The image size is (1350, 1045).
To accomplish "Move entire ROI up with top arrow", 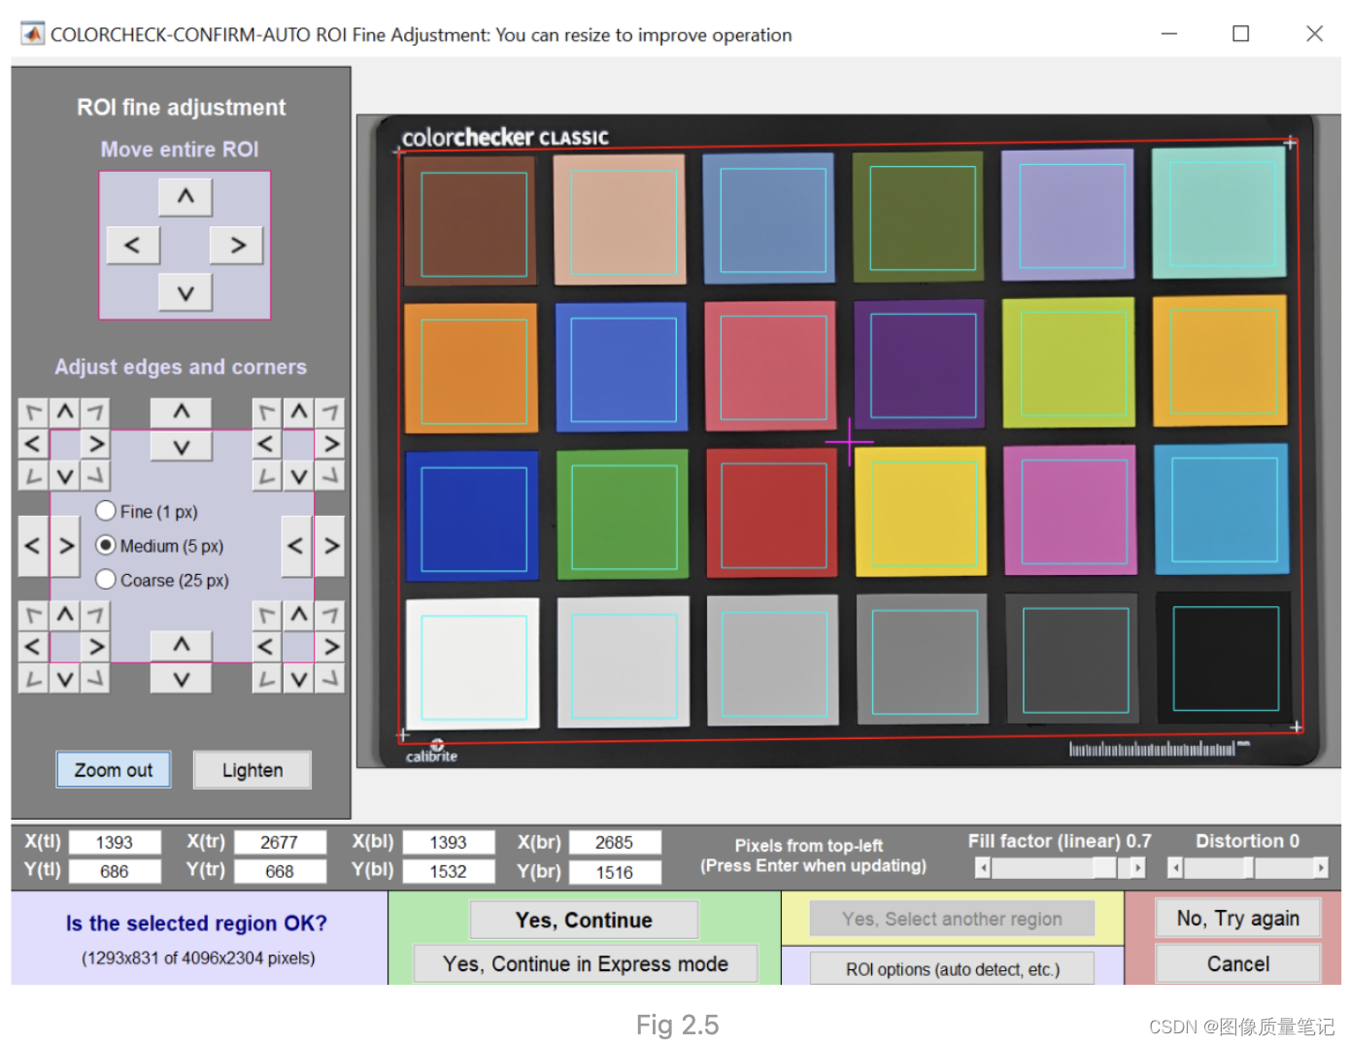I will [x=186, y=196].
